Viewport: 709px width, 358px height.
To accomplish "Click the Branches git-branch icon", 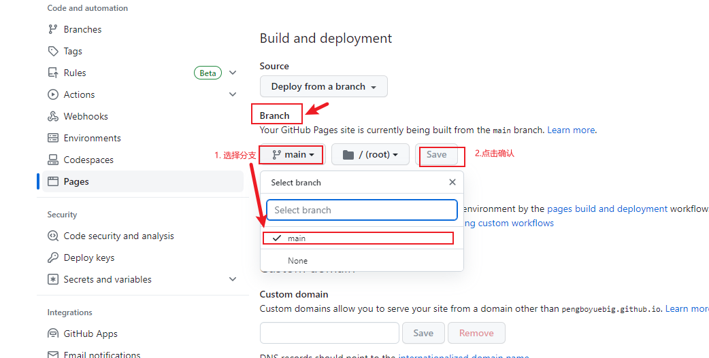I will 53,29.
